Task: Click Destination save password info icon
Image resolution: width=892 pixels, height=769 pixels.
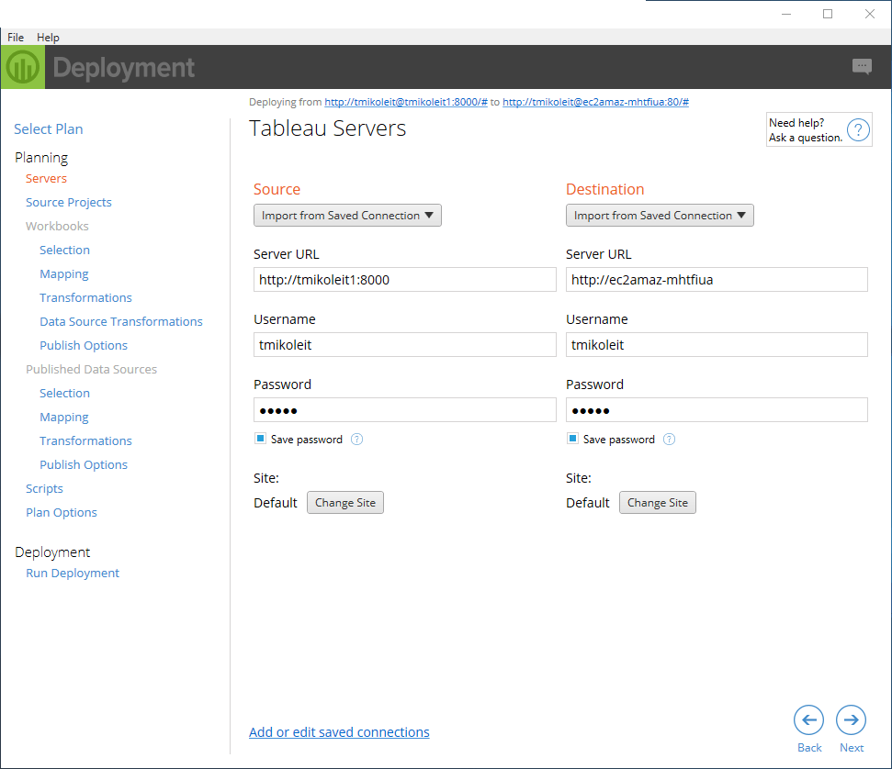Action: point(670,440)
